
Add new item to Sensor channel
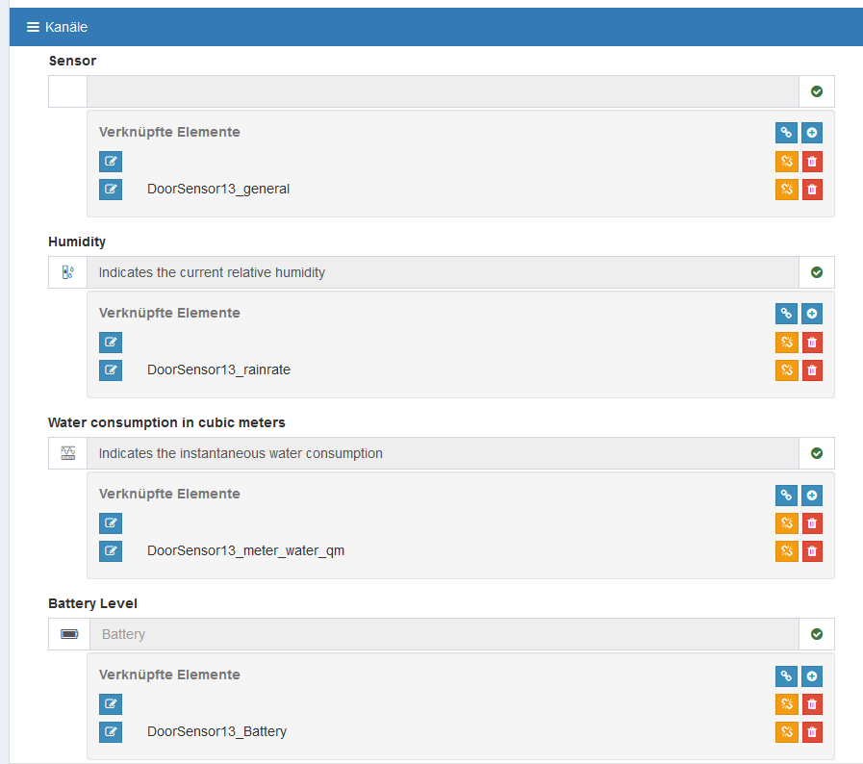(812, 133)
